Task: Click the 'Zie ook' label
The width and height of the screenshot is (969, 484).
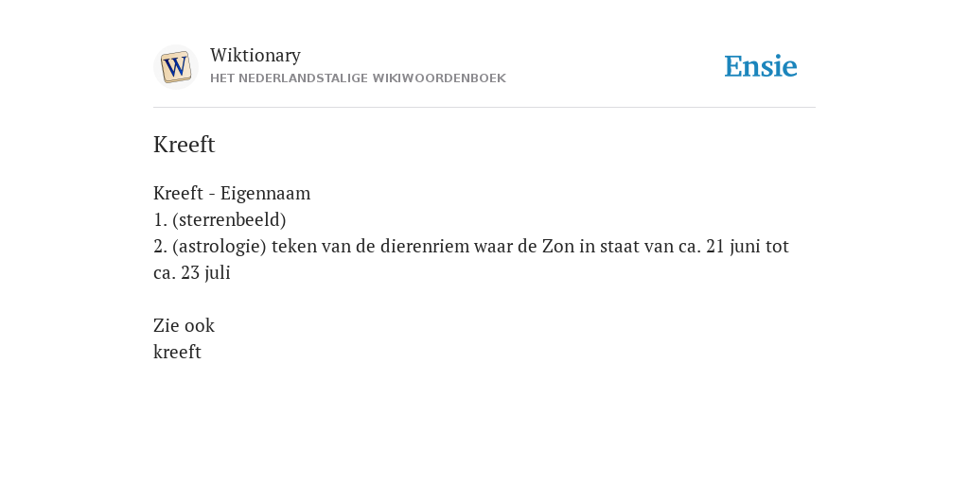Action: coord(184,326)
